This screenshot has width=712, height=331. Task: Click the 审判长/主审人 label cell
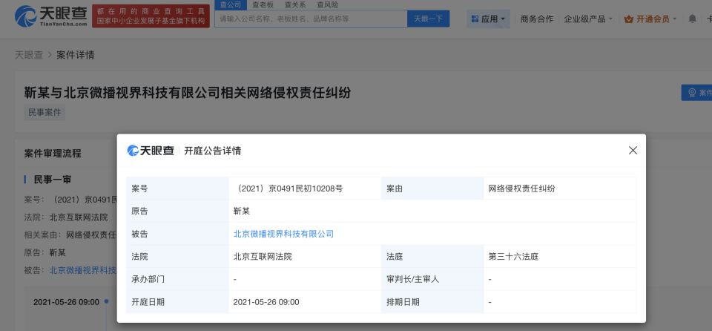432,279
